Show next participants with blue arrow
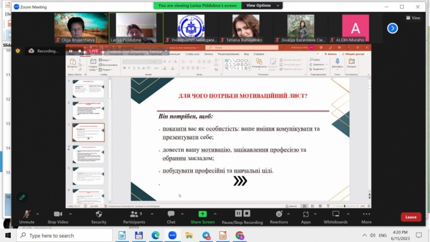430x242 pixels. point(392,28)
